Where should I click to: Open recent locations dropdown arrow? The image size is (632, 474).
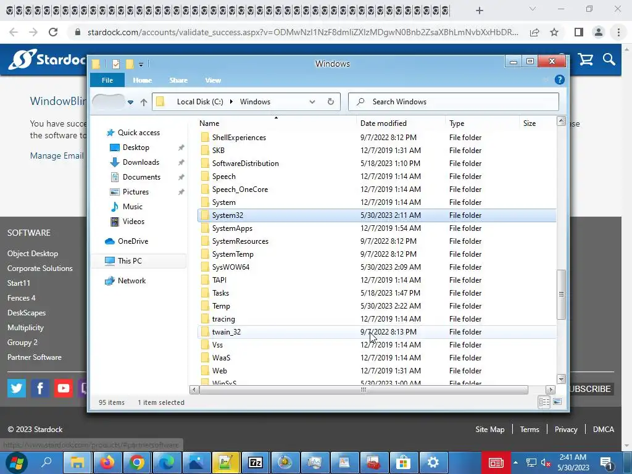tap(130, 102)
